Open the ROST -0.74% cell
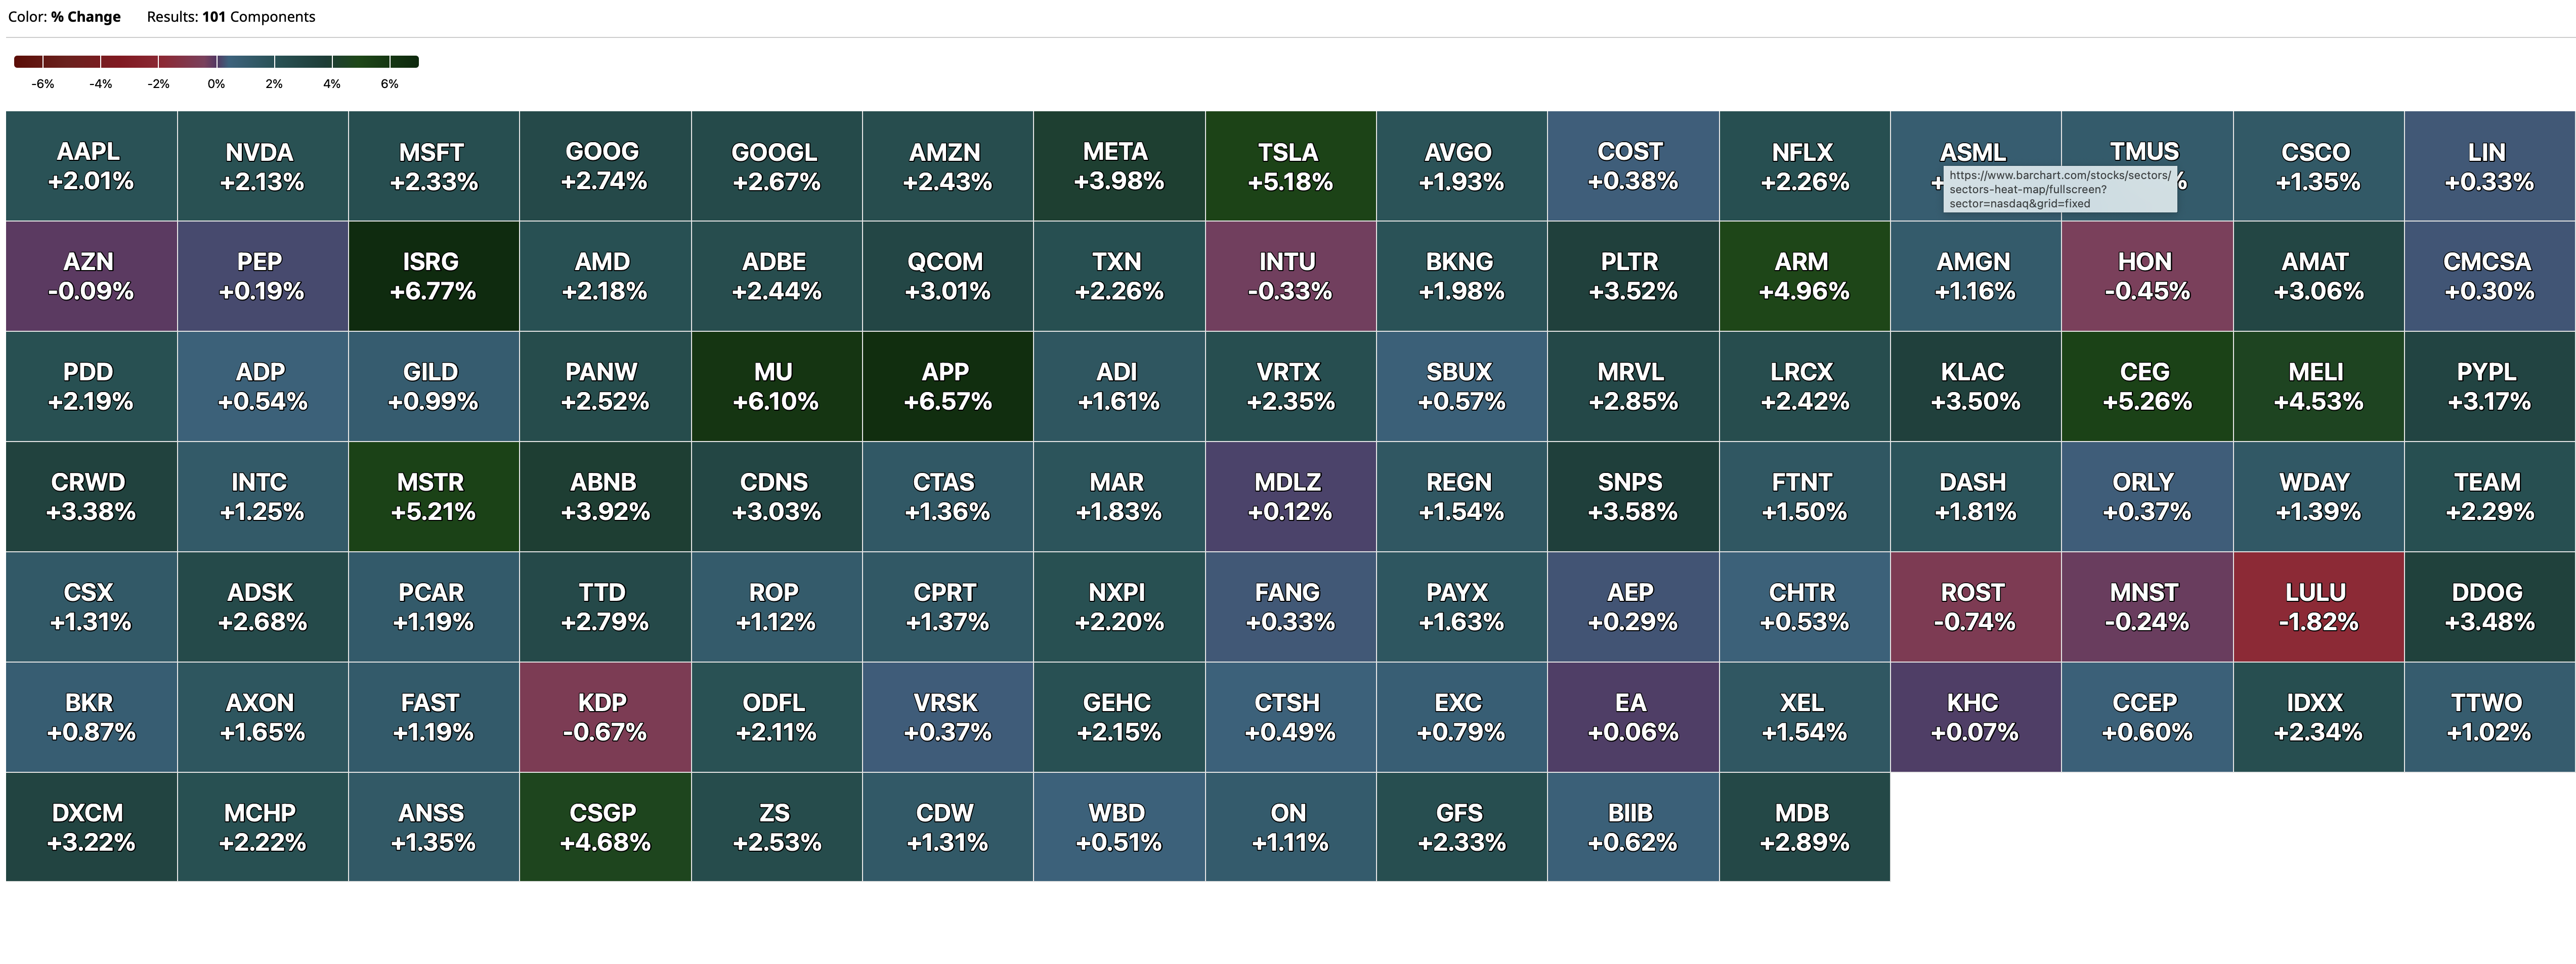This screenshot has height=964, width=2576. 1975,607
